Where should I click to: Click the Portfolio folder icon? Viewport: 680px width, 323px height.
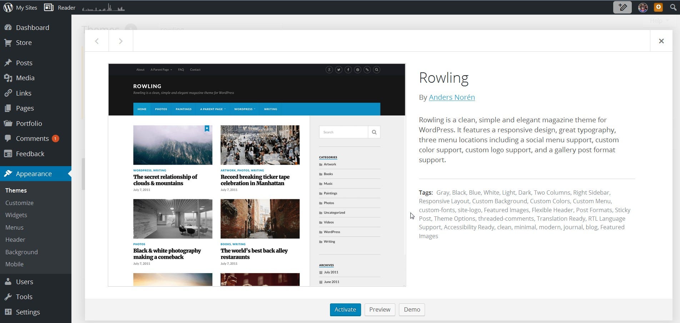[8, 123]
